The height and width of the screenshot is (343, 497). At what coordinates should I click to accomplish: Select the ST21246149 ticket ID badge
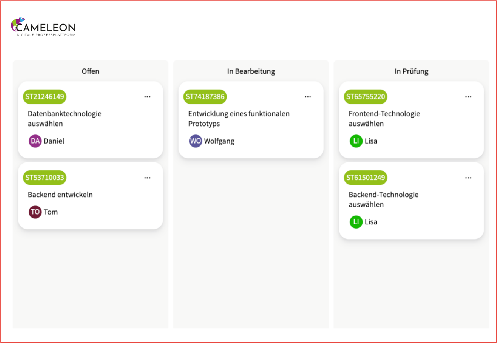click(x=45, y=97)
